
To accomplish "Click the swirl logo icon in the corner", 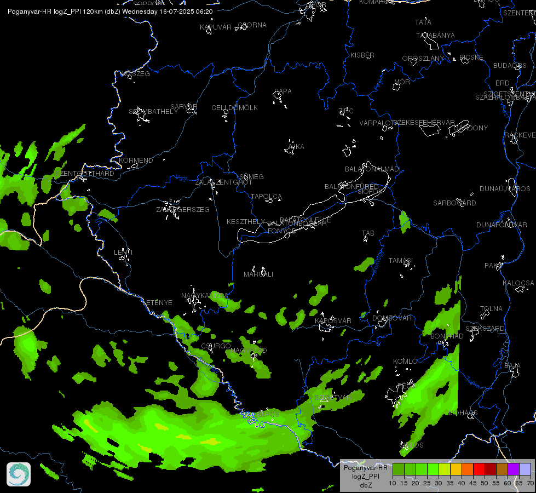I will click(x=19, y=474).
